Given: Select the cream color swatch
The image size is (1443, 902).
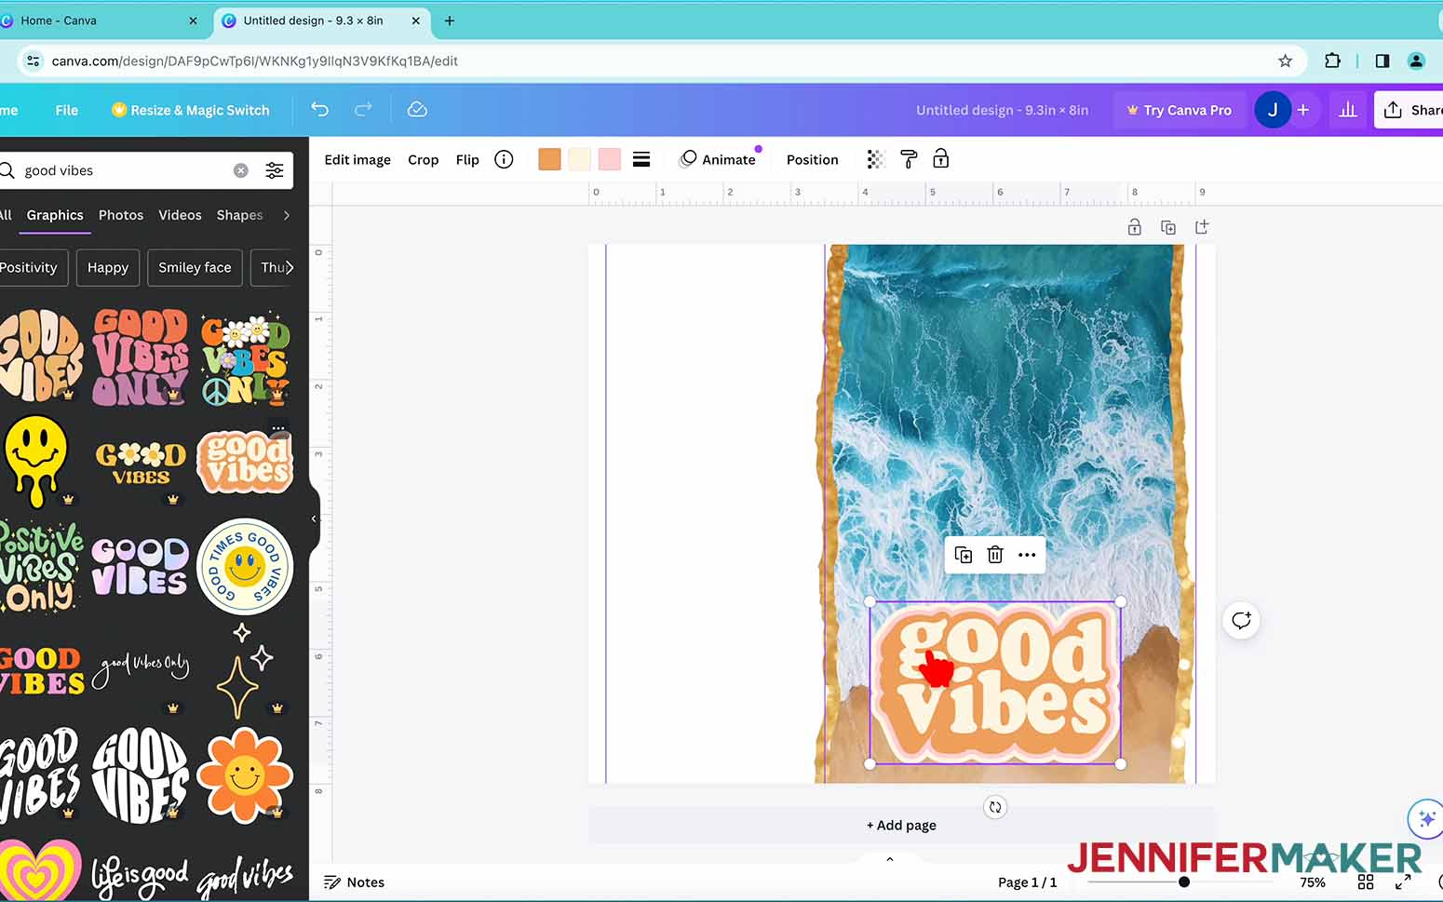Looking at the screenshot, I should (579, 159).
